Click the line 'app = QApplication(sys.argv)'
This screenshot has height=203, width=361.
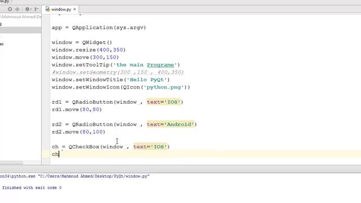click(99, 28)
